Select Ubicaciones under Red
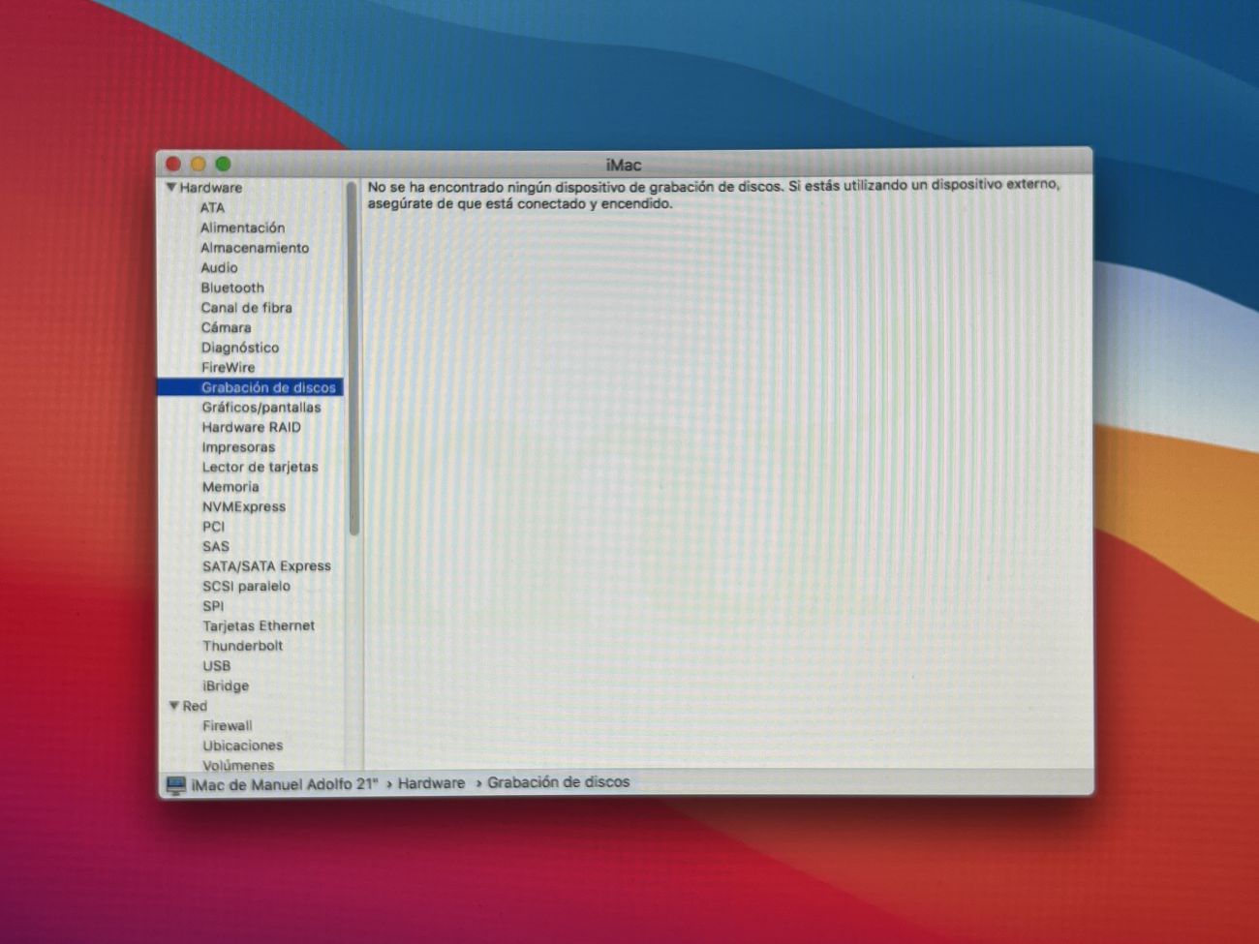 coord(243,746)
